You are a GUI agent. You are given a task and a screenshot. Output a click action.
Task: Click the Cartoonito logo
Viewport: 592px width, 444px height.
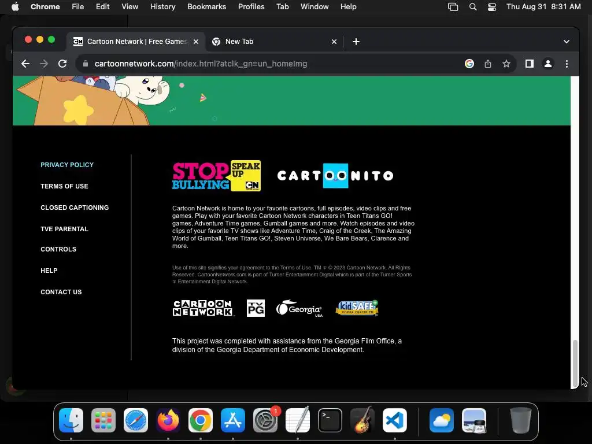click(x=335, y=176)
